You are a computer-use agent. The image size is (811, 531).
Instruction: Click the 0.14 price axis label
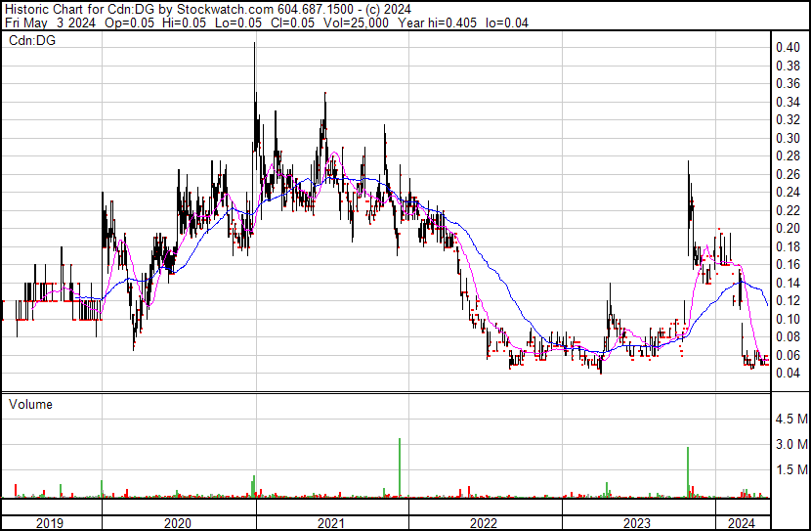[788, 283]
